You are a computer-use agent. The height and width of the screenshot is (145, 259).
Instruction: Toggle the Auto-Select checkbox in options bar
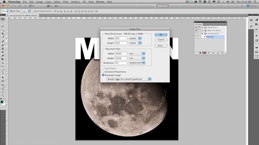click(11, 11)
